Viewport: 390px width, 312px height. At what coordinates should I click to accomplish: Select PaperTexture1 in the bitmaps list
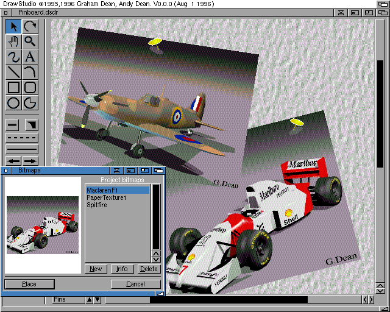click(x=118, y=197)
